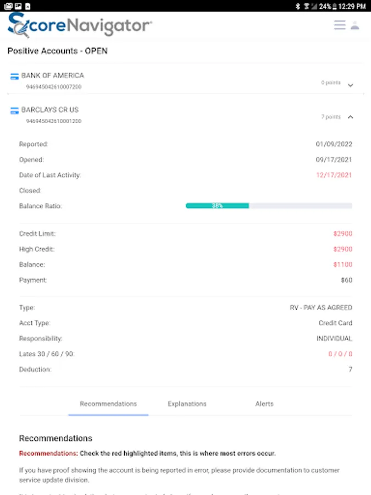
Task: Switch to the Recommendations tab
Action: click(x=108, y=404)
